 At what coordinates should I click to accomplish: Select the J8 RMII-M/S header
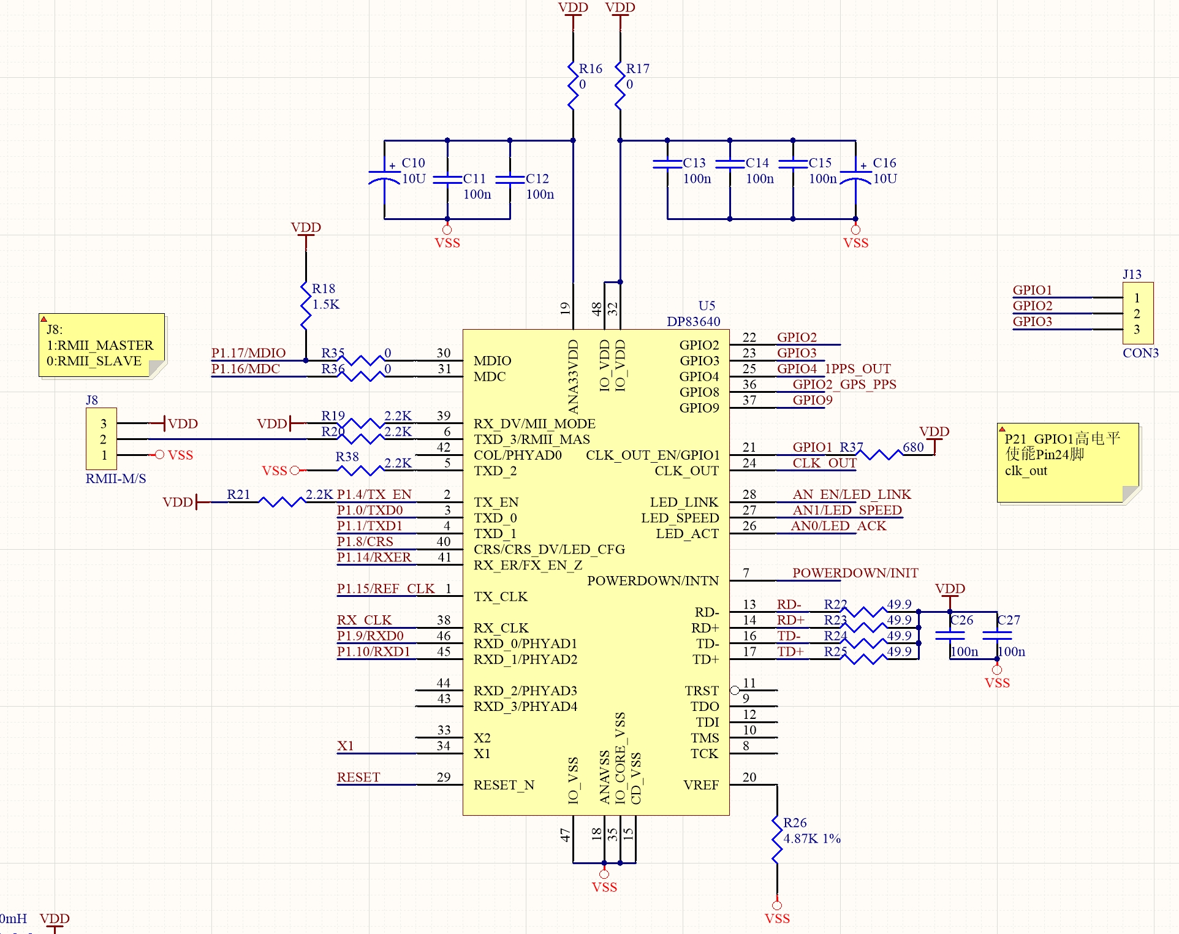(x=101, y=439)
